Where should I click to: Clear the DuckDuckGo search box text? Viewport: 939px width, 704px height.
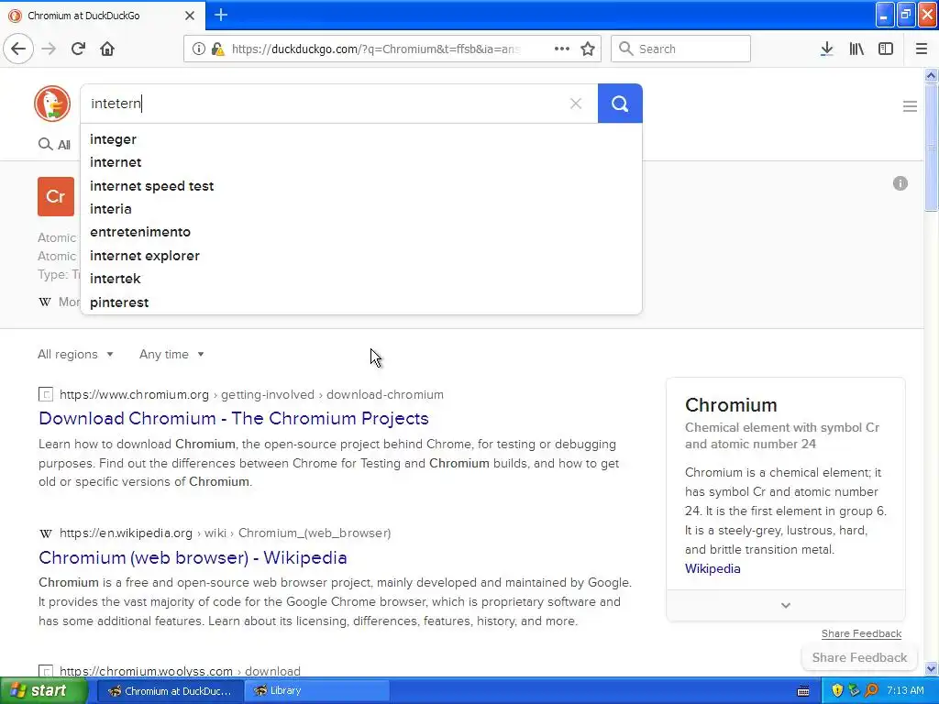click(576, 104)
